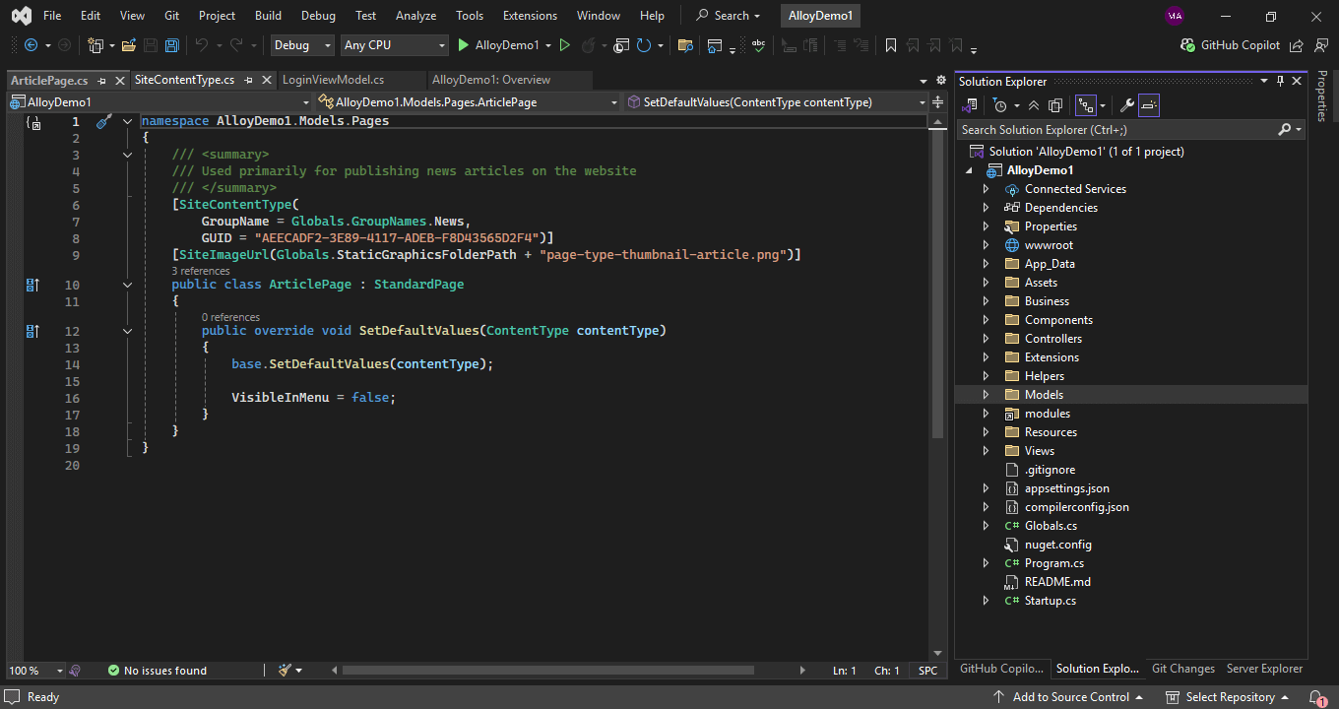Viewport: 1339px width, 709px height.
Task: Open the Debug configuration dropdown
Action: pyautogui.click(x=302, y=45)
